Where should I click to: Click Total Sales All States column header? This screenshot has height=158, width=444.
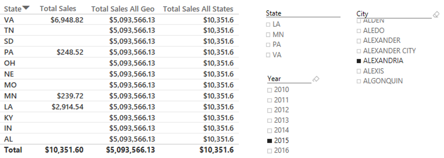tap(198, 9)
